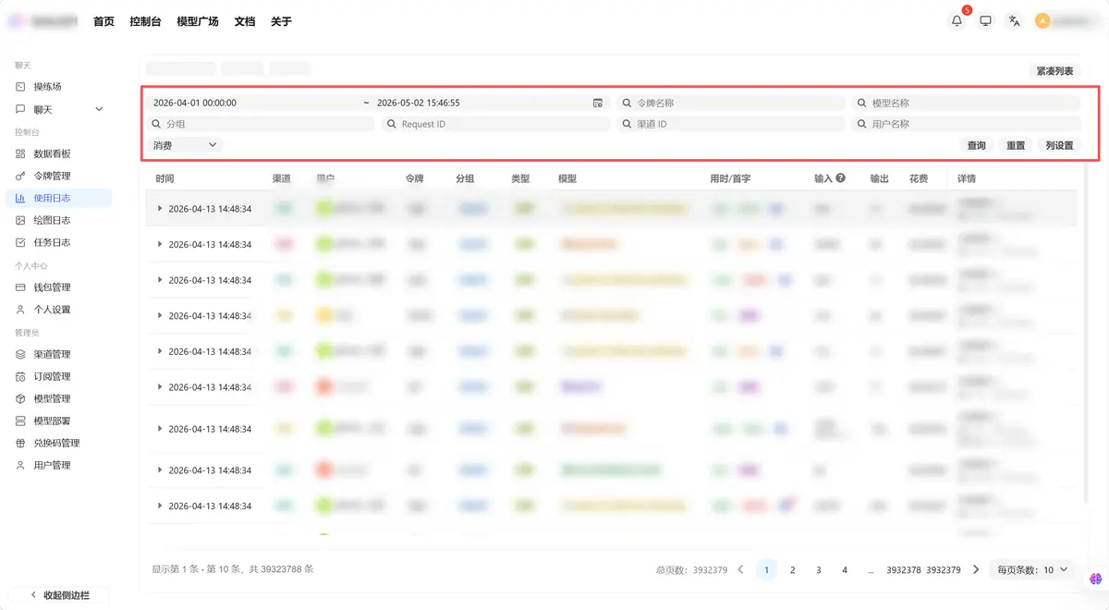Open the language translation icon

[1015, 20]
